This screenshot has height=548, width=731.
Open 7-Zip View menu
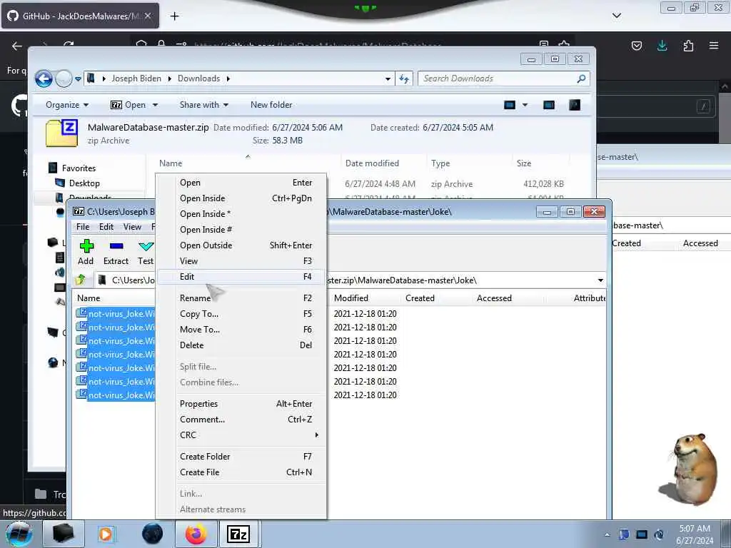coord(132,226)
